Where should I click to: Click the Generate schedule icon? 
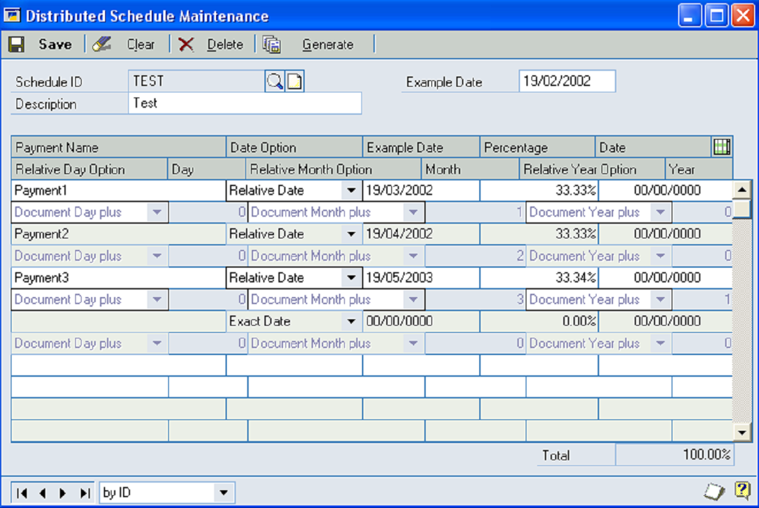272,44
